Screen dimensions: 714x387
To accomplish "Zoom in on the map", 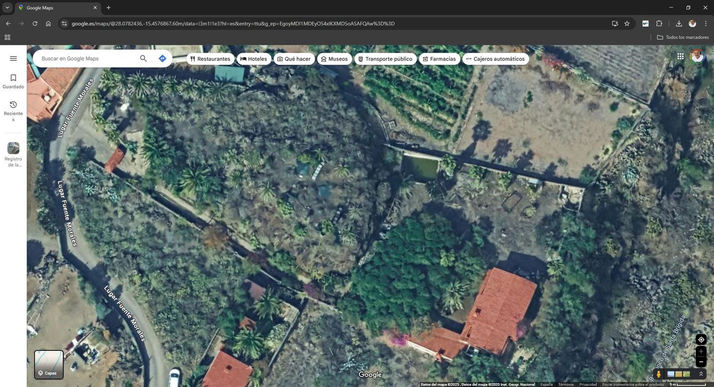I will coord(701,351).
